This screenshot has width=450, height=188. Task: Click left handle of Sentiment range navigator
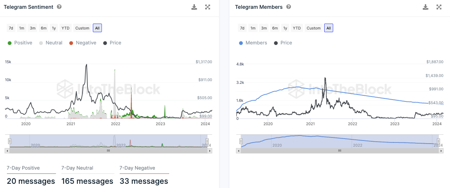(10, 141)
